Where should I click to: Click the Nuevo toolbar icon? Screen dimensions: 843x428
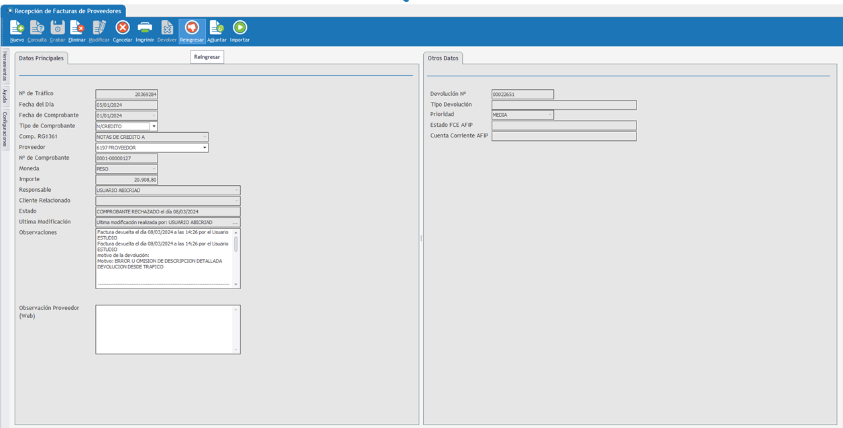click(17, 31)
